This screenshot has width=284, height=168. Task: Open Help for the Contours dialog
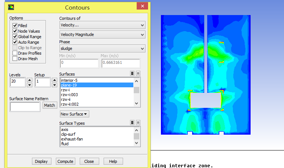113,161
